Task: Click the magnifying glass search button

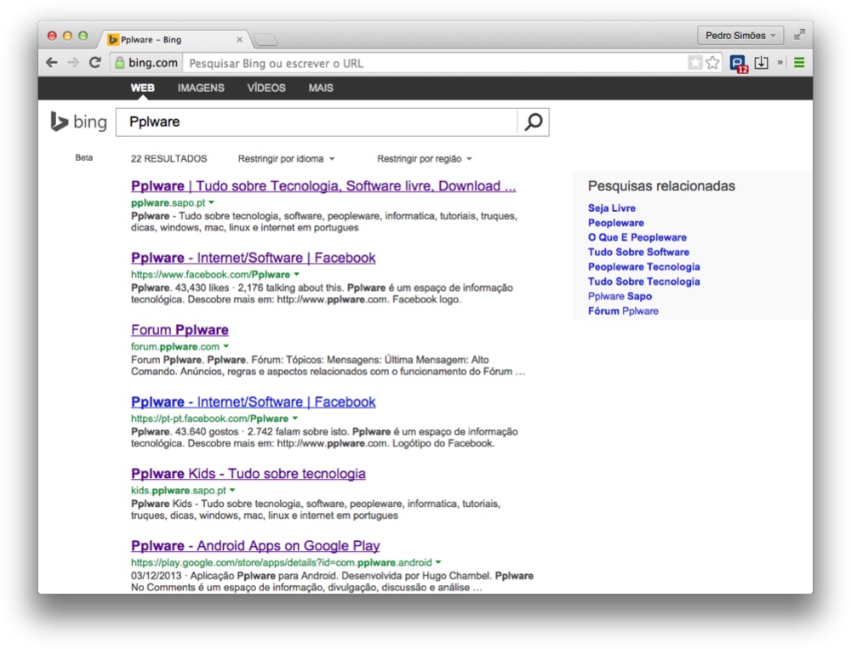Action: point(533,122)
